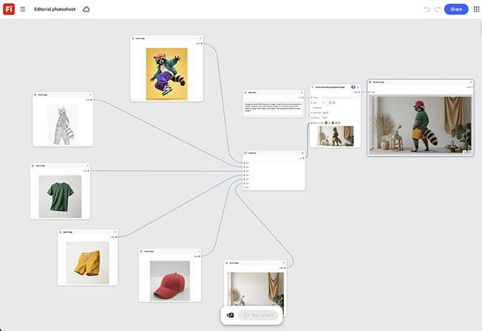Collapse the red cap Input Image node

pyautogui.click(x=199, y=251)
